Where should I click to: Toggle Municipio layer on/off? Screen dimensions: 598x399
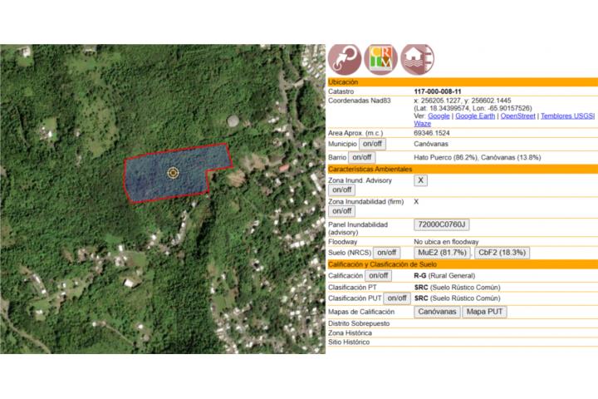372,145
